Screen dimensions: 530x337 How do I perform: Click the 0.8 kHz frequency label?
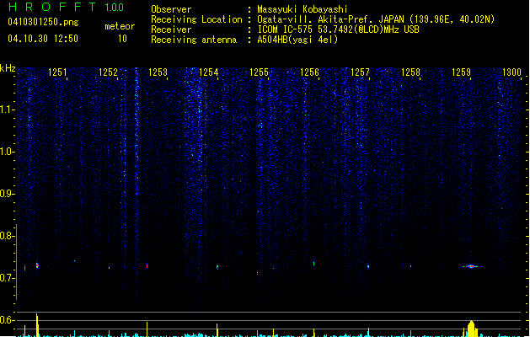coord(8,236)
